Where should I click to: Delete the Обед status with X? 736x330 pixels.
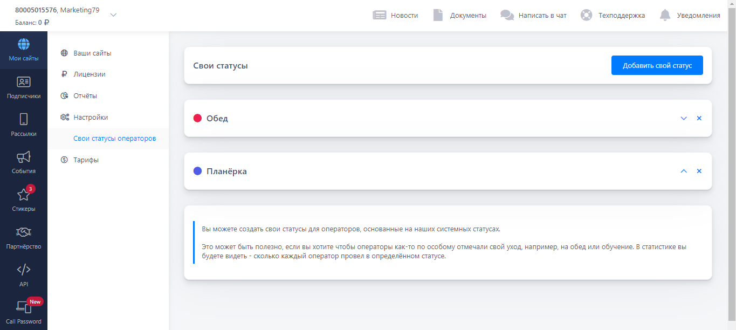[699, 118]
